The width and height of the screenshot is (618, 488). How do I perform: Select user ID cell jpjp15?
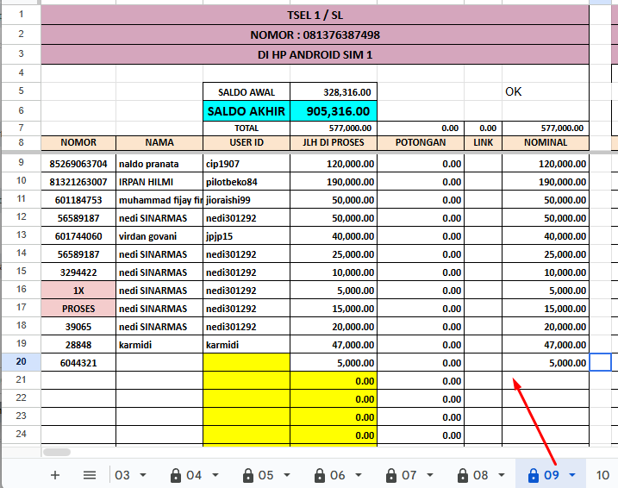tap(247, 236)
